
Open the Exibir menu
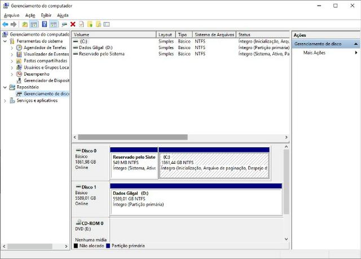46,15
